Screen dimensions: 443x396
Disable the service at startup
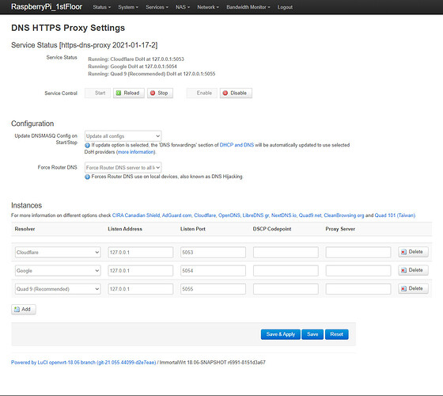236,93
